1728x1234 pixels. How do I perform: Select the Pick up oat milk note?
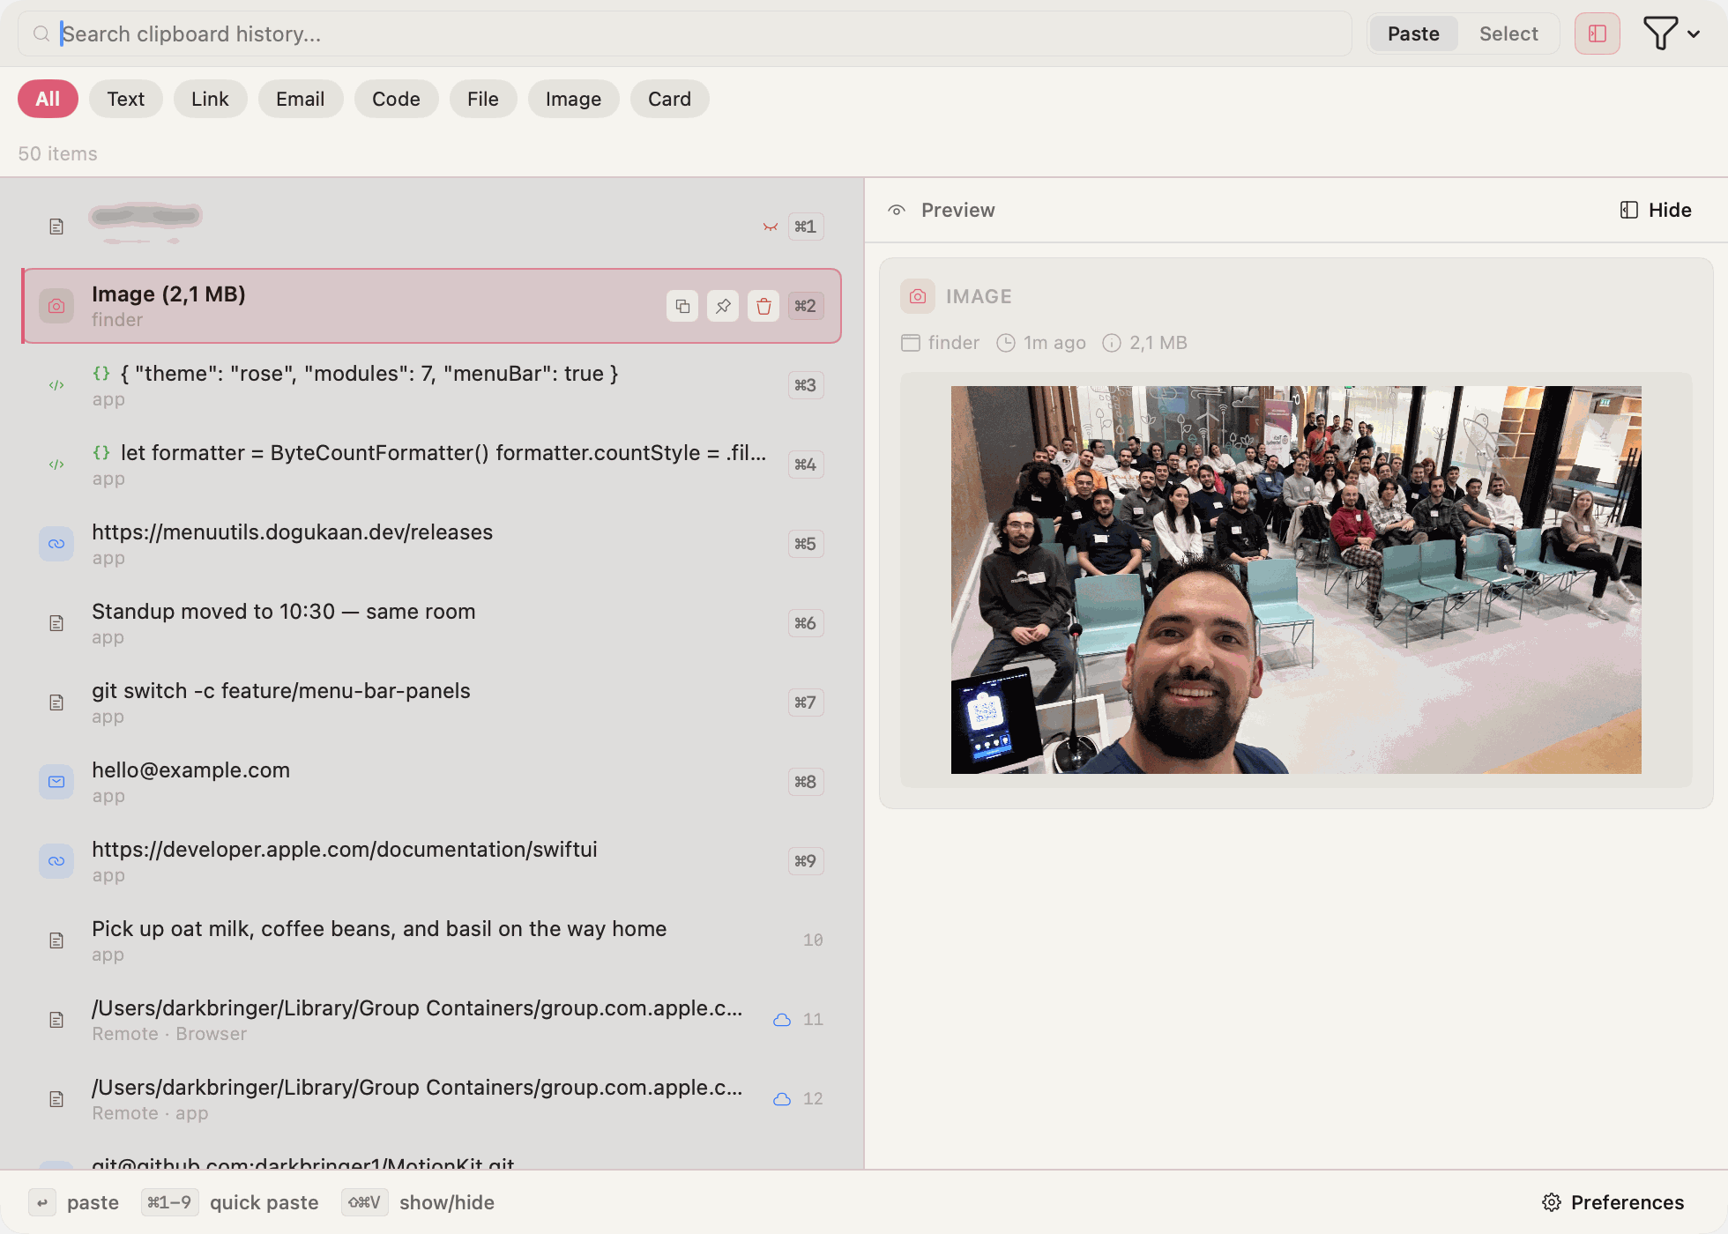(x=431, y=940)
